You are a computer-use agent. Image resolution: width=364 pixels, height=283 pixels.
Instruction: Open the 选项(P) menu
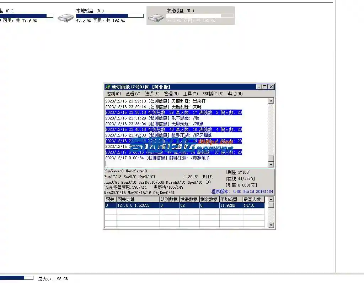(x=152, y=94)
